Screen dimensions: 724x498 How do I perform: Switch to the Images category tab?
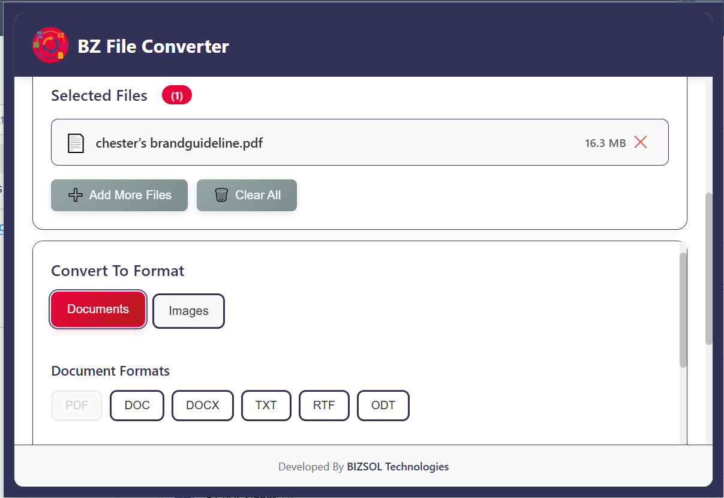click(188, 311)
